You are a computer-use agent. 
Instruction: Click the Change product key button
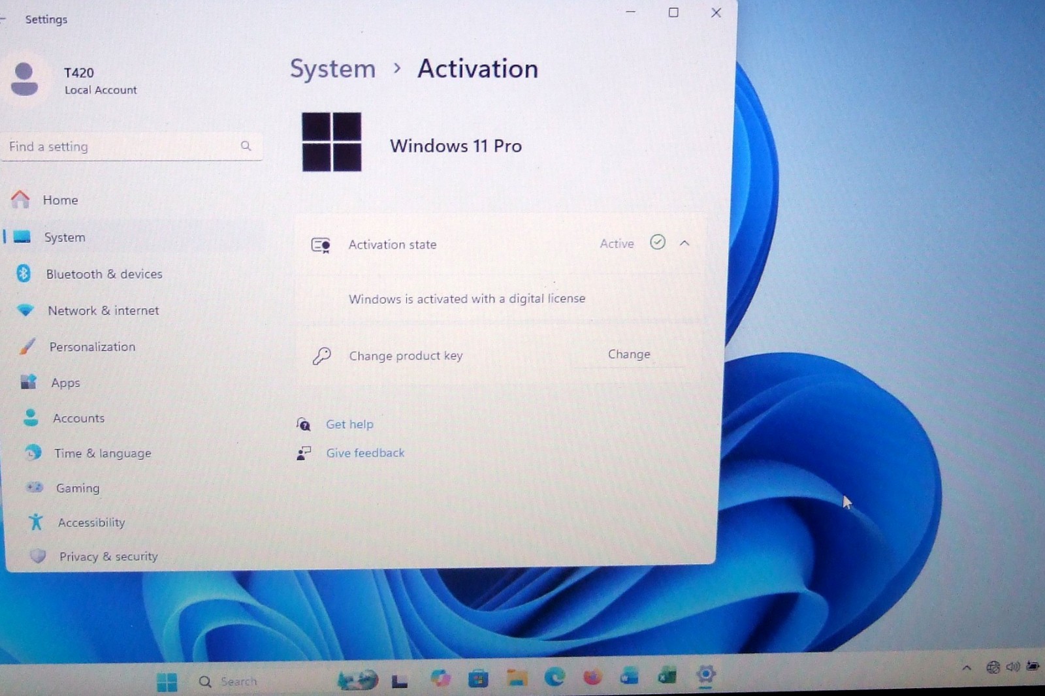coord(629,354)
